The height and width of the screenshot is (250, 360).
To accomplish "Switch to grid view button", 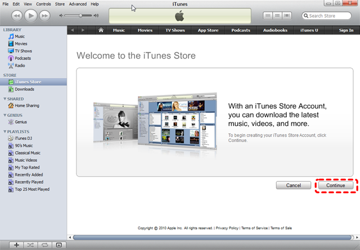I will (277, 16).
